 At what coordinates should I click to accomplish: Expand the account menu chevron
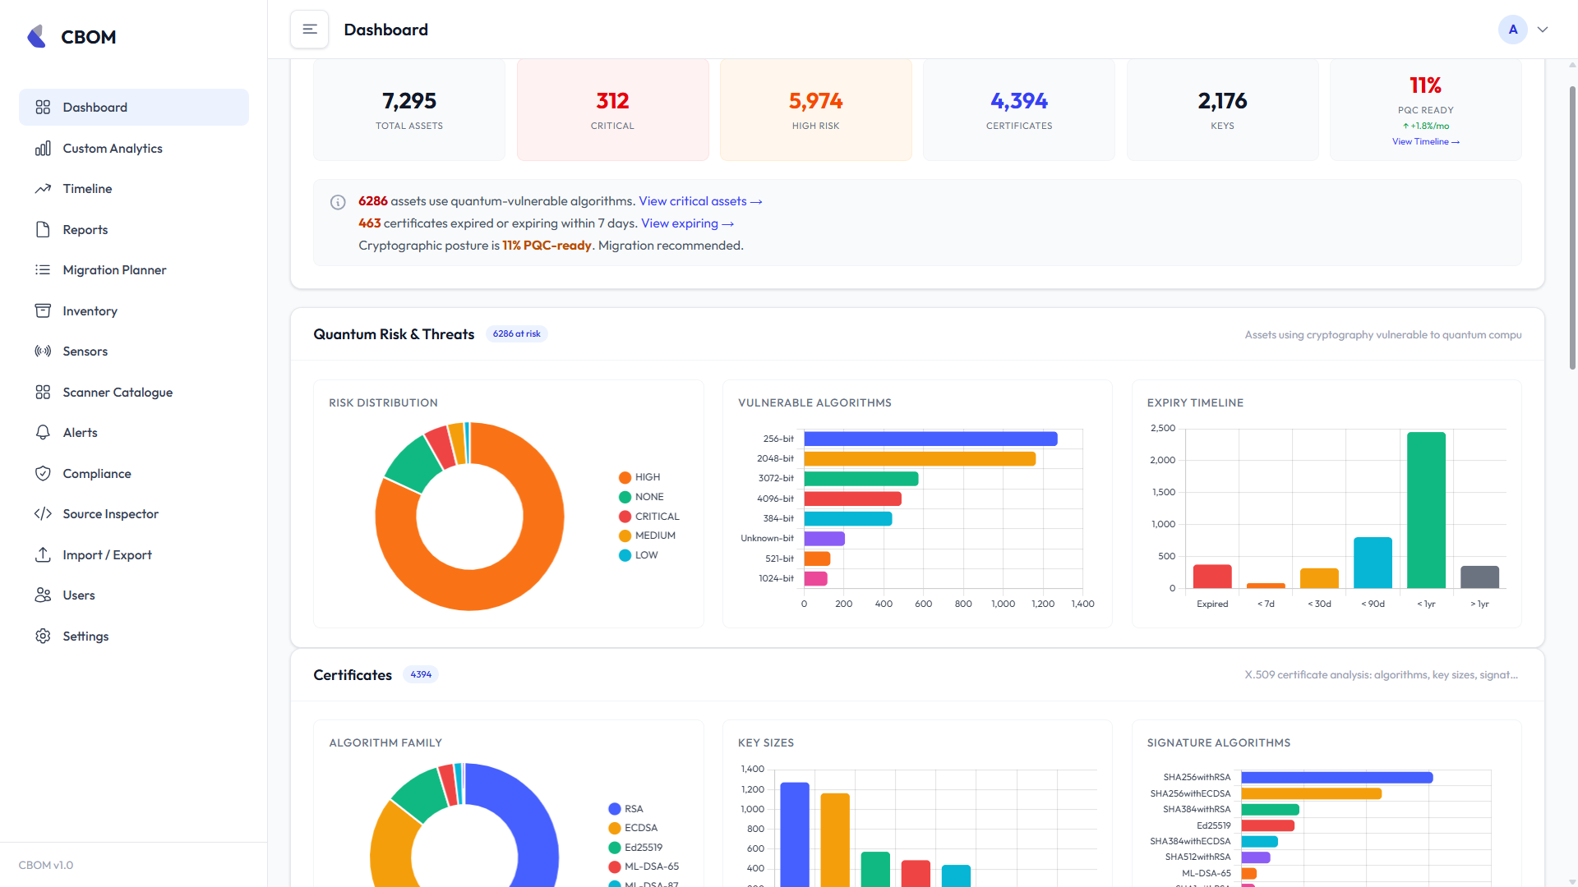(x=1543, y=30)
